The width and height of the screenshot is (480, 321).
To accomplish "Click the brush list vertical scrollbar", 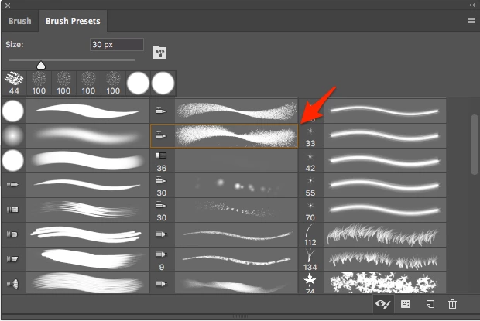I will click(474, 145).
